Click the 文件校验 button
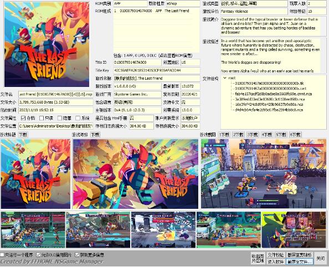Screen dimensions: 329x267 (x=276, y=255)
